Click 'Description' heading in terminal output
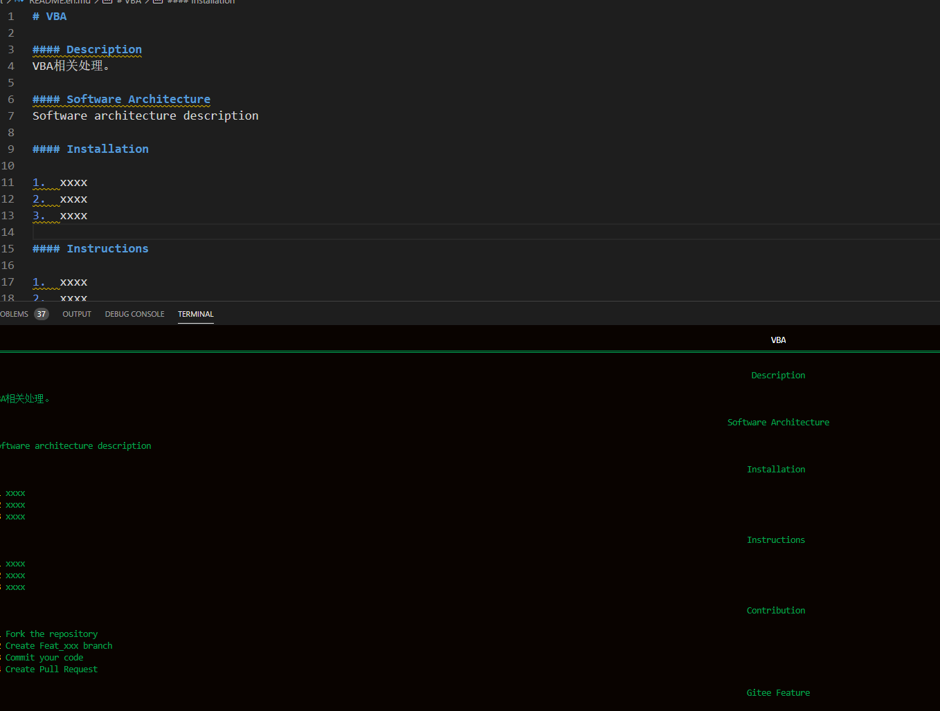This screenshot has height=711, width=940. click(778, 376)
